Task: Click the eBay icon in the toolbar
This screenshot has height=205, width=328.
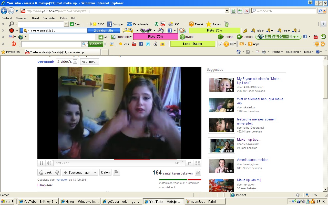Action: (x=162, y=44)
